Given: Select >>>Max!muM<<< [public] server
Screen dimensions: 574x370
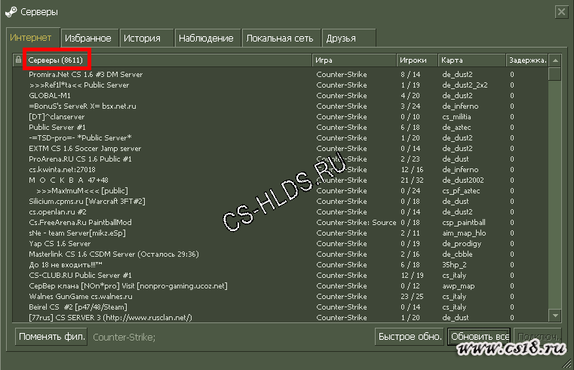Looking at the screenshot, I should [281, 191].
